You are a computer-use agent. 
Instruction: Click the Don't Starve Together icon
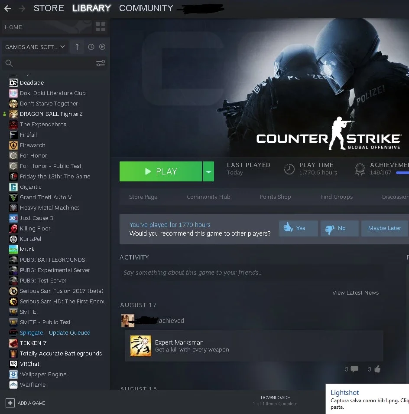click(x=13, y=104)
